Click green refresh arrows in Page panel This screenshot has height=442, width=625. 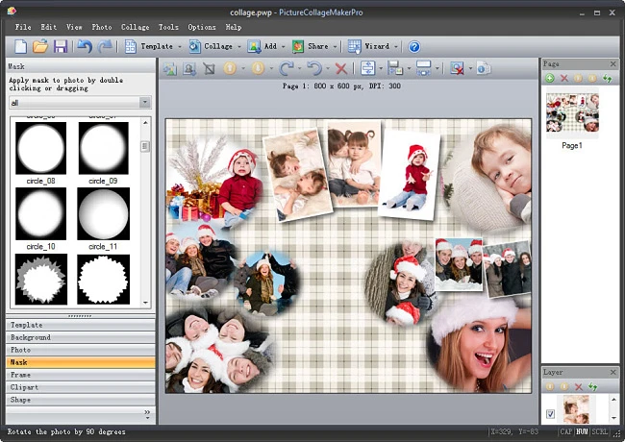[x=607, y=78]
